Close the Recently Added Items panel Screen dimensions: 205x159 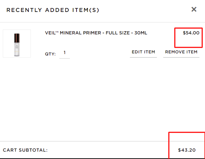point(194,9)
